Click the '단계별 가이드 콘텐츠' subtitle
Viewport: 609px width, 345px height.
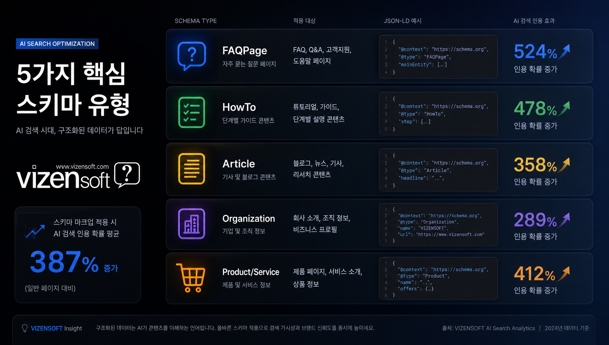click(248, 120)
